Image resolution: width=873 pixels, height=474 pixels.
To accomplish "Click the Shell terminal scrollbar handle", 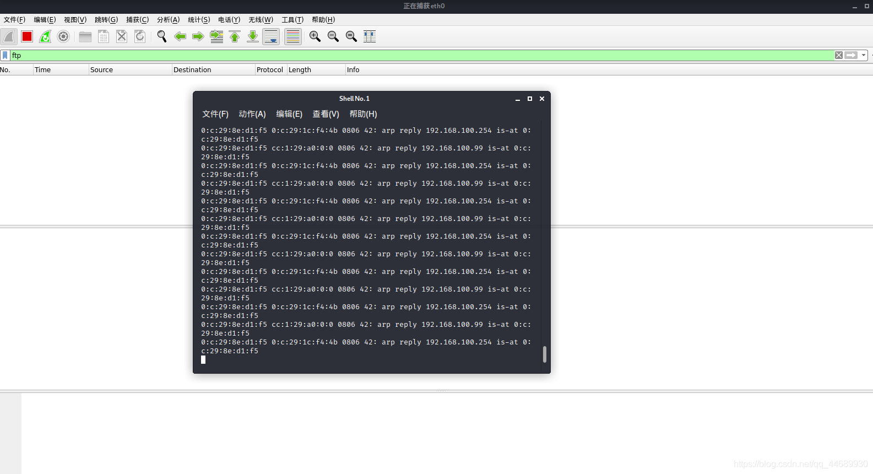I will (x=545, y=354).
